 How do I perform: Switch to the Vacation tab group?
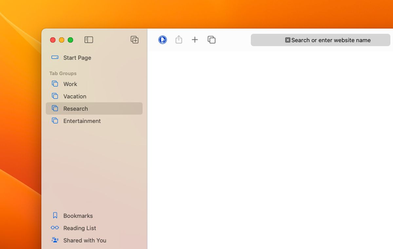pos(75,96)
